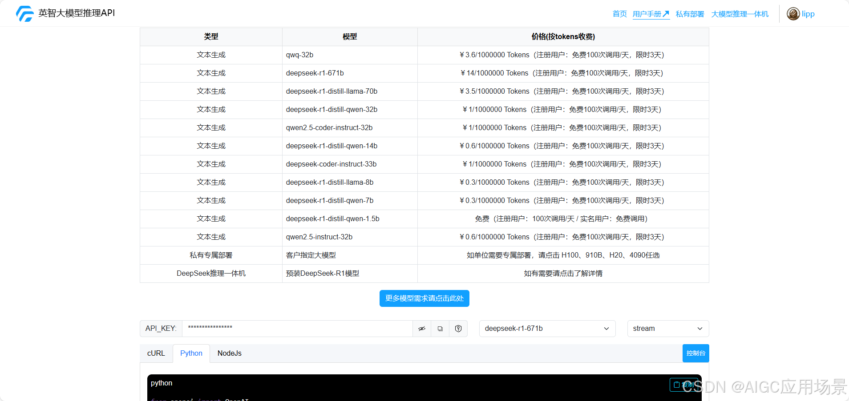Click the 预装DeepSeek-R1模型 cell
Image resolution: width=849 pixels, height=401 pixels.
350,274
